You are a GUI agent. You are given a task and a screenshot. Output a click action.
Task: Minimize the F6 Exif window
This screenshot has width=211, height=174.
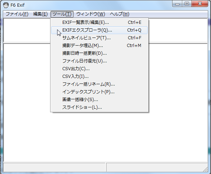(177, 4)
